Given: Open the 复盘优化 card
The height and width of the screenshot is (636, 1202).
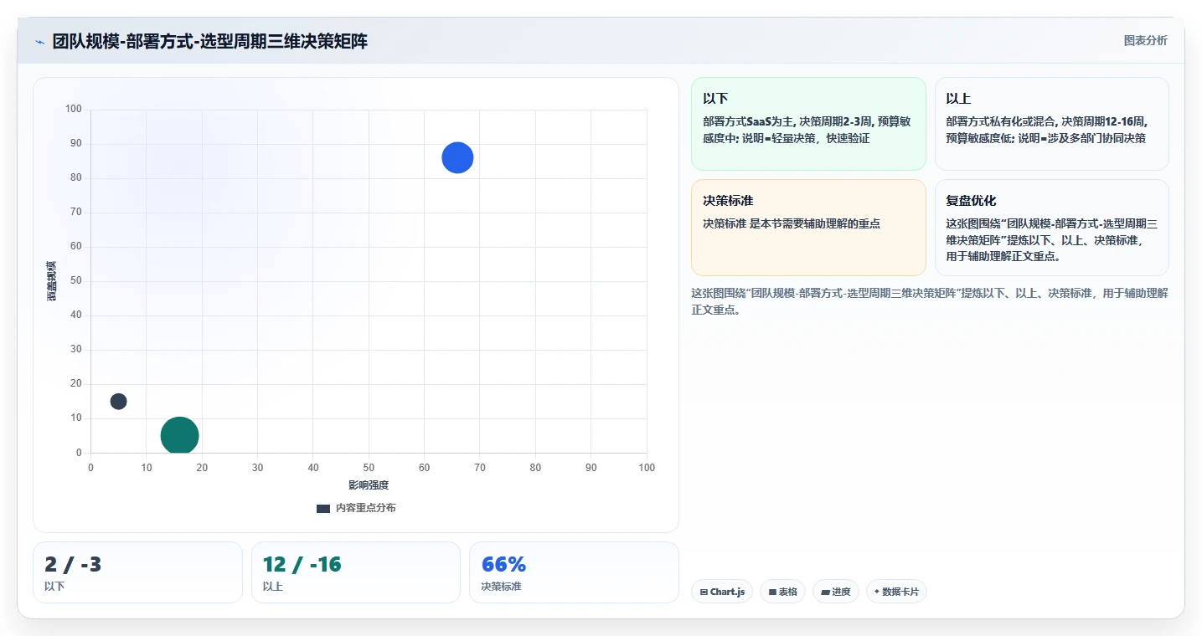Looking at the screenshot, I should pos(1051,228).
